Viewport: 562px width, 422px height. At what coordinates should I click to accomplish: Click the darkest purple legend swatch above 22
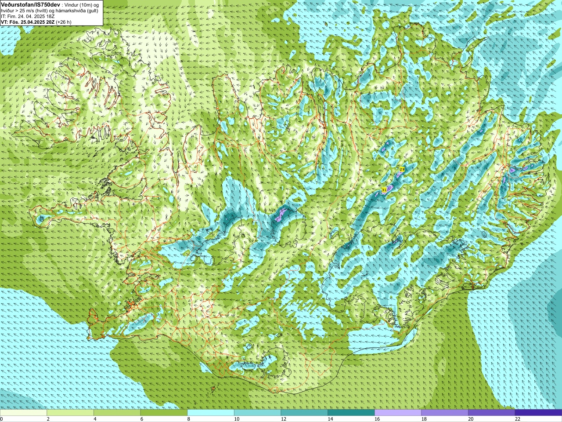538,413
